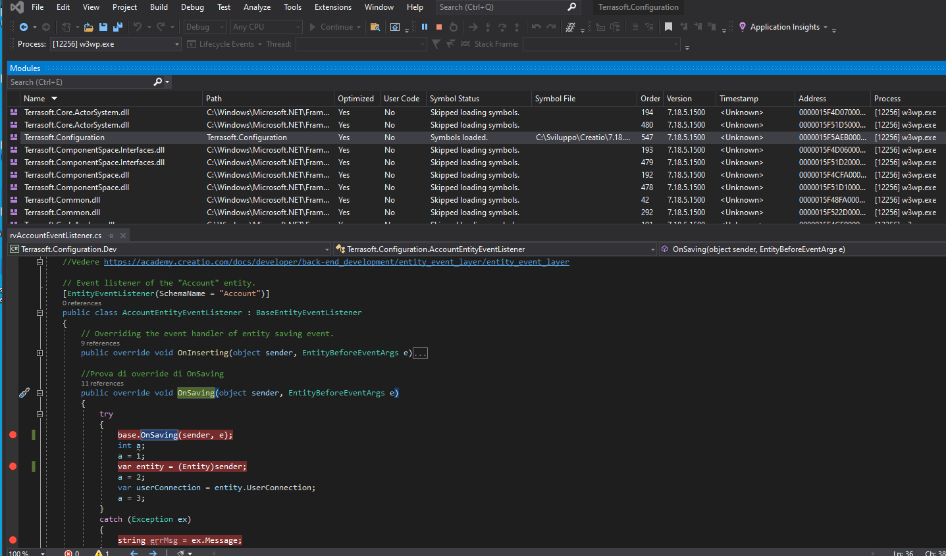The width and height of the screenshot is (946, 556).
Task: Open the Thread dropdown box
Action: click(x=361, y=44)
